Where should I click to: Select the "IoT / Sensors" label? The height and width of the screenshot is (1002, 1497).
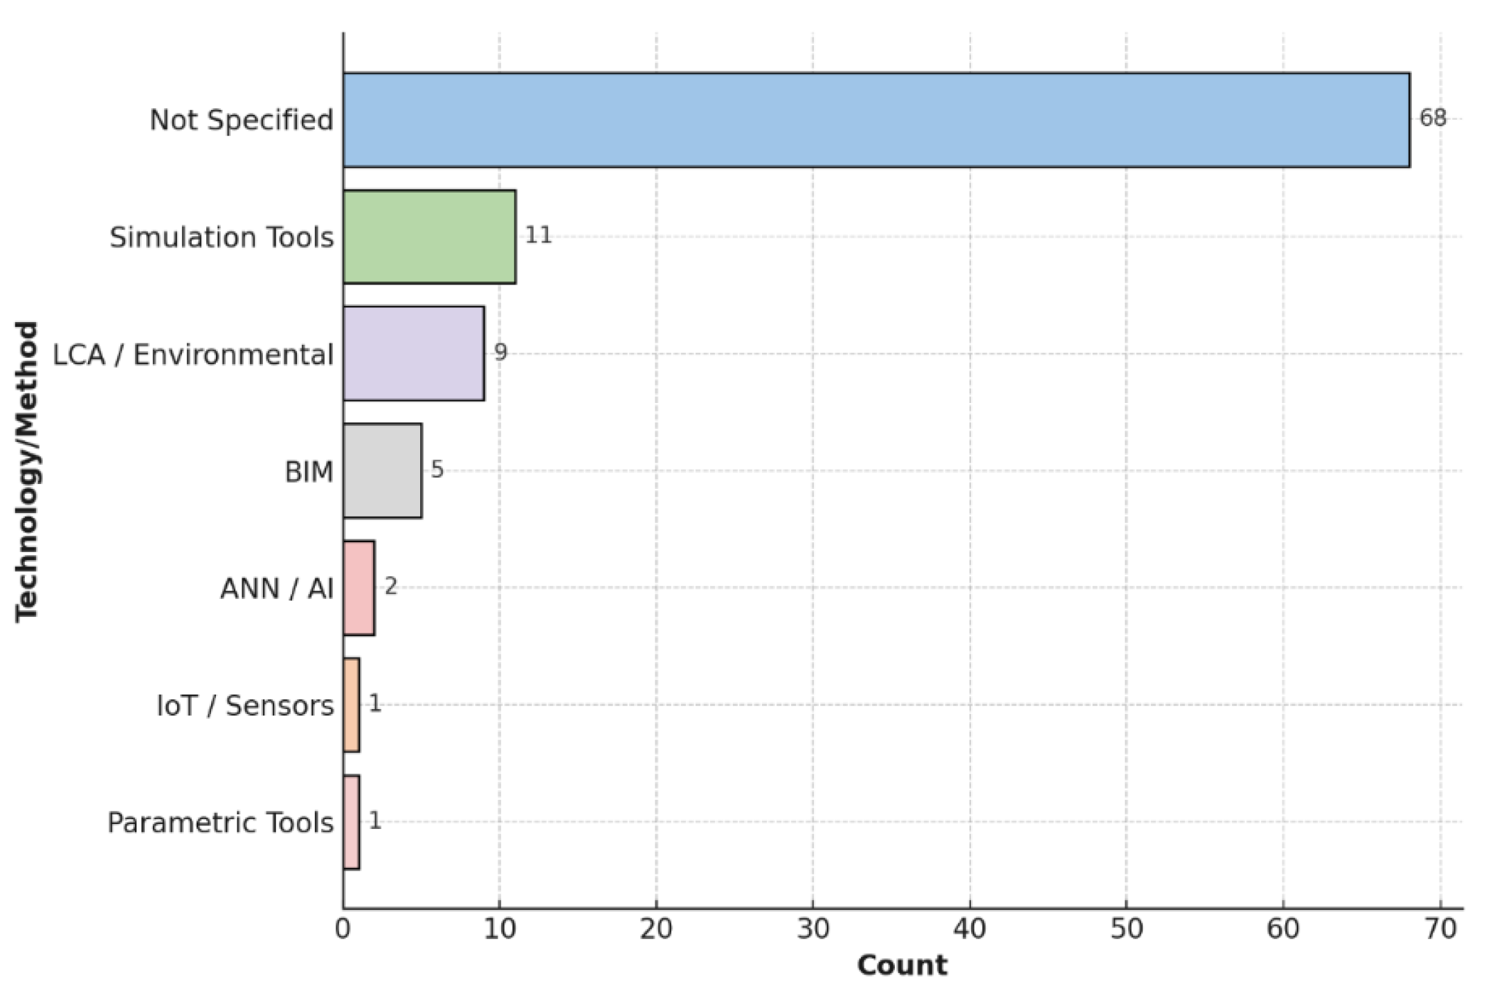pyautogui.click(x=245, y=706)
